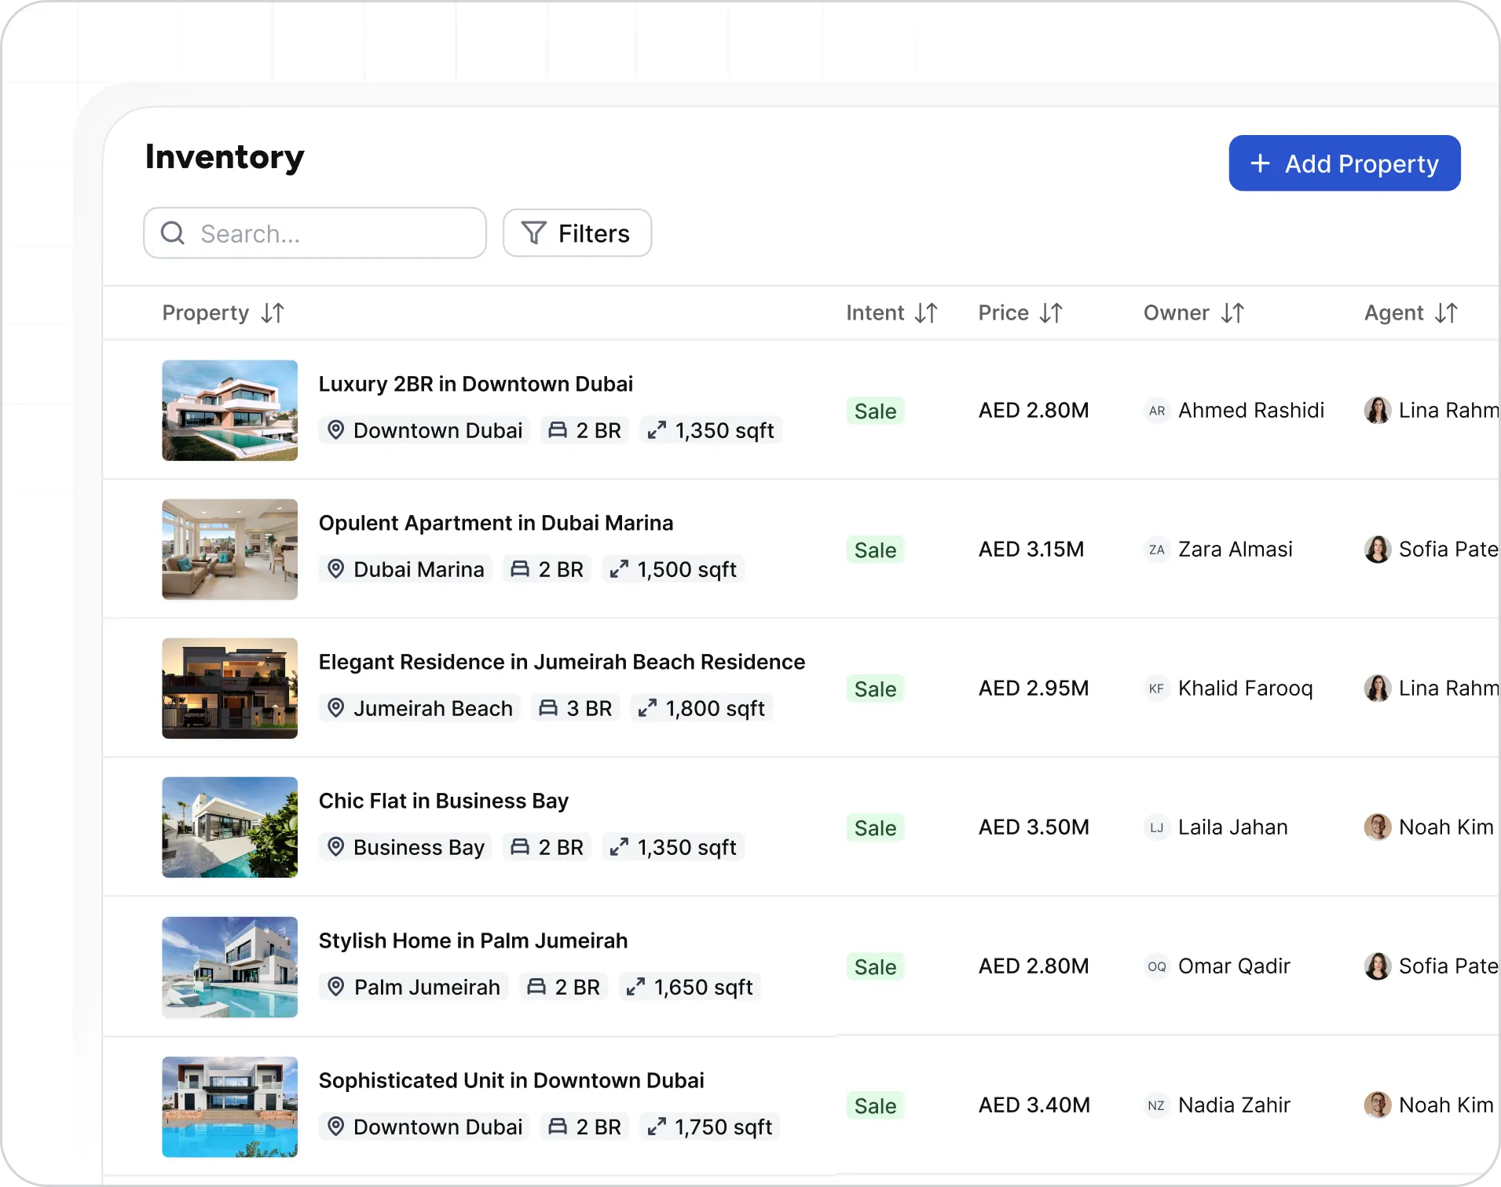Image resolution: width=1501 pixels, height=1187 pixels.
Task: Click the 1,750 sqft size tag
Action: click(710, 1127)
